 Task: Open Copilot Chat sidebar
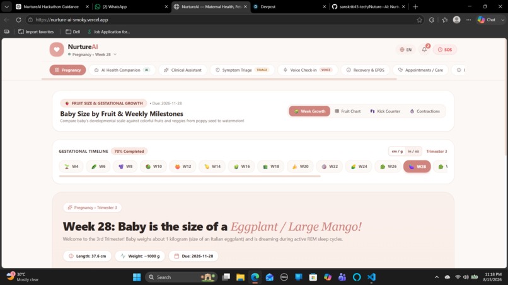(487, 20)
